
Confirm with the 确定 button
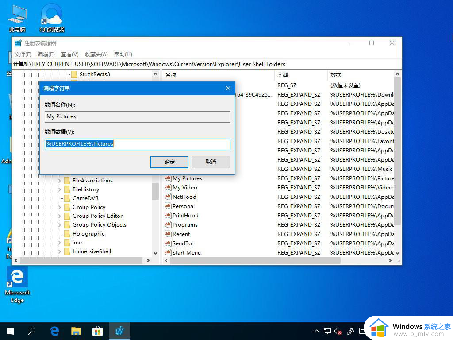pos(169,162)
